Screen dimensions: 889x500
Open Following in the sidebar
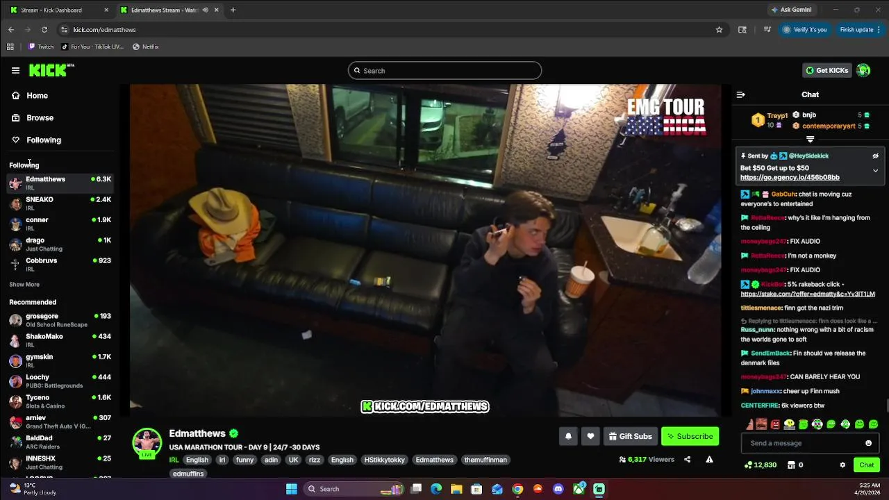click(37, 140)
